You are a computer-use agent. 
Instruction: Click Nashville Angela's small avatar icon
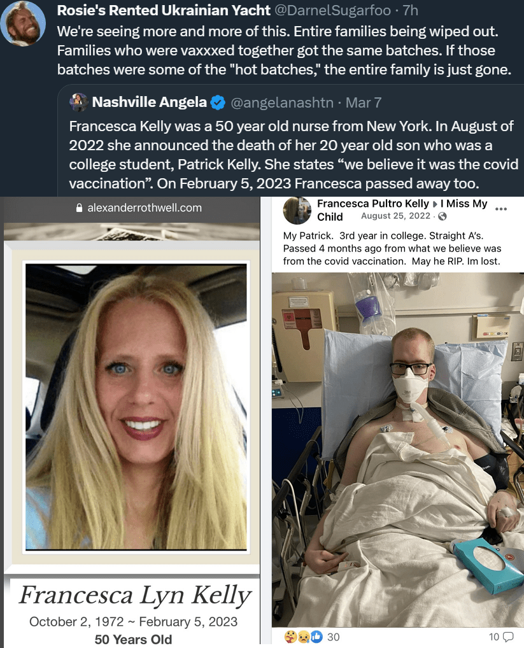tap(78, 102)
